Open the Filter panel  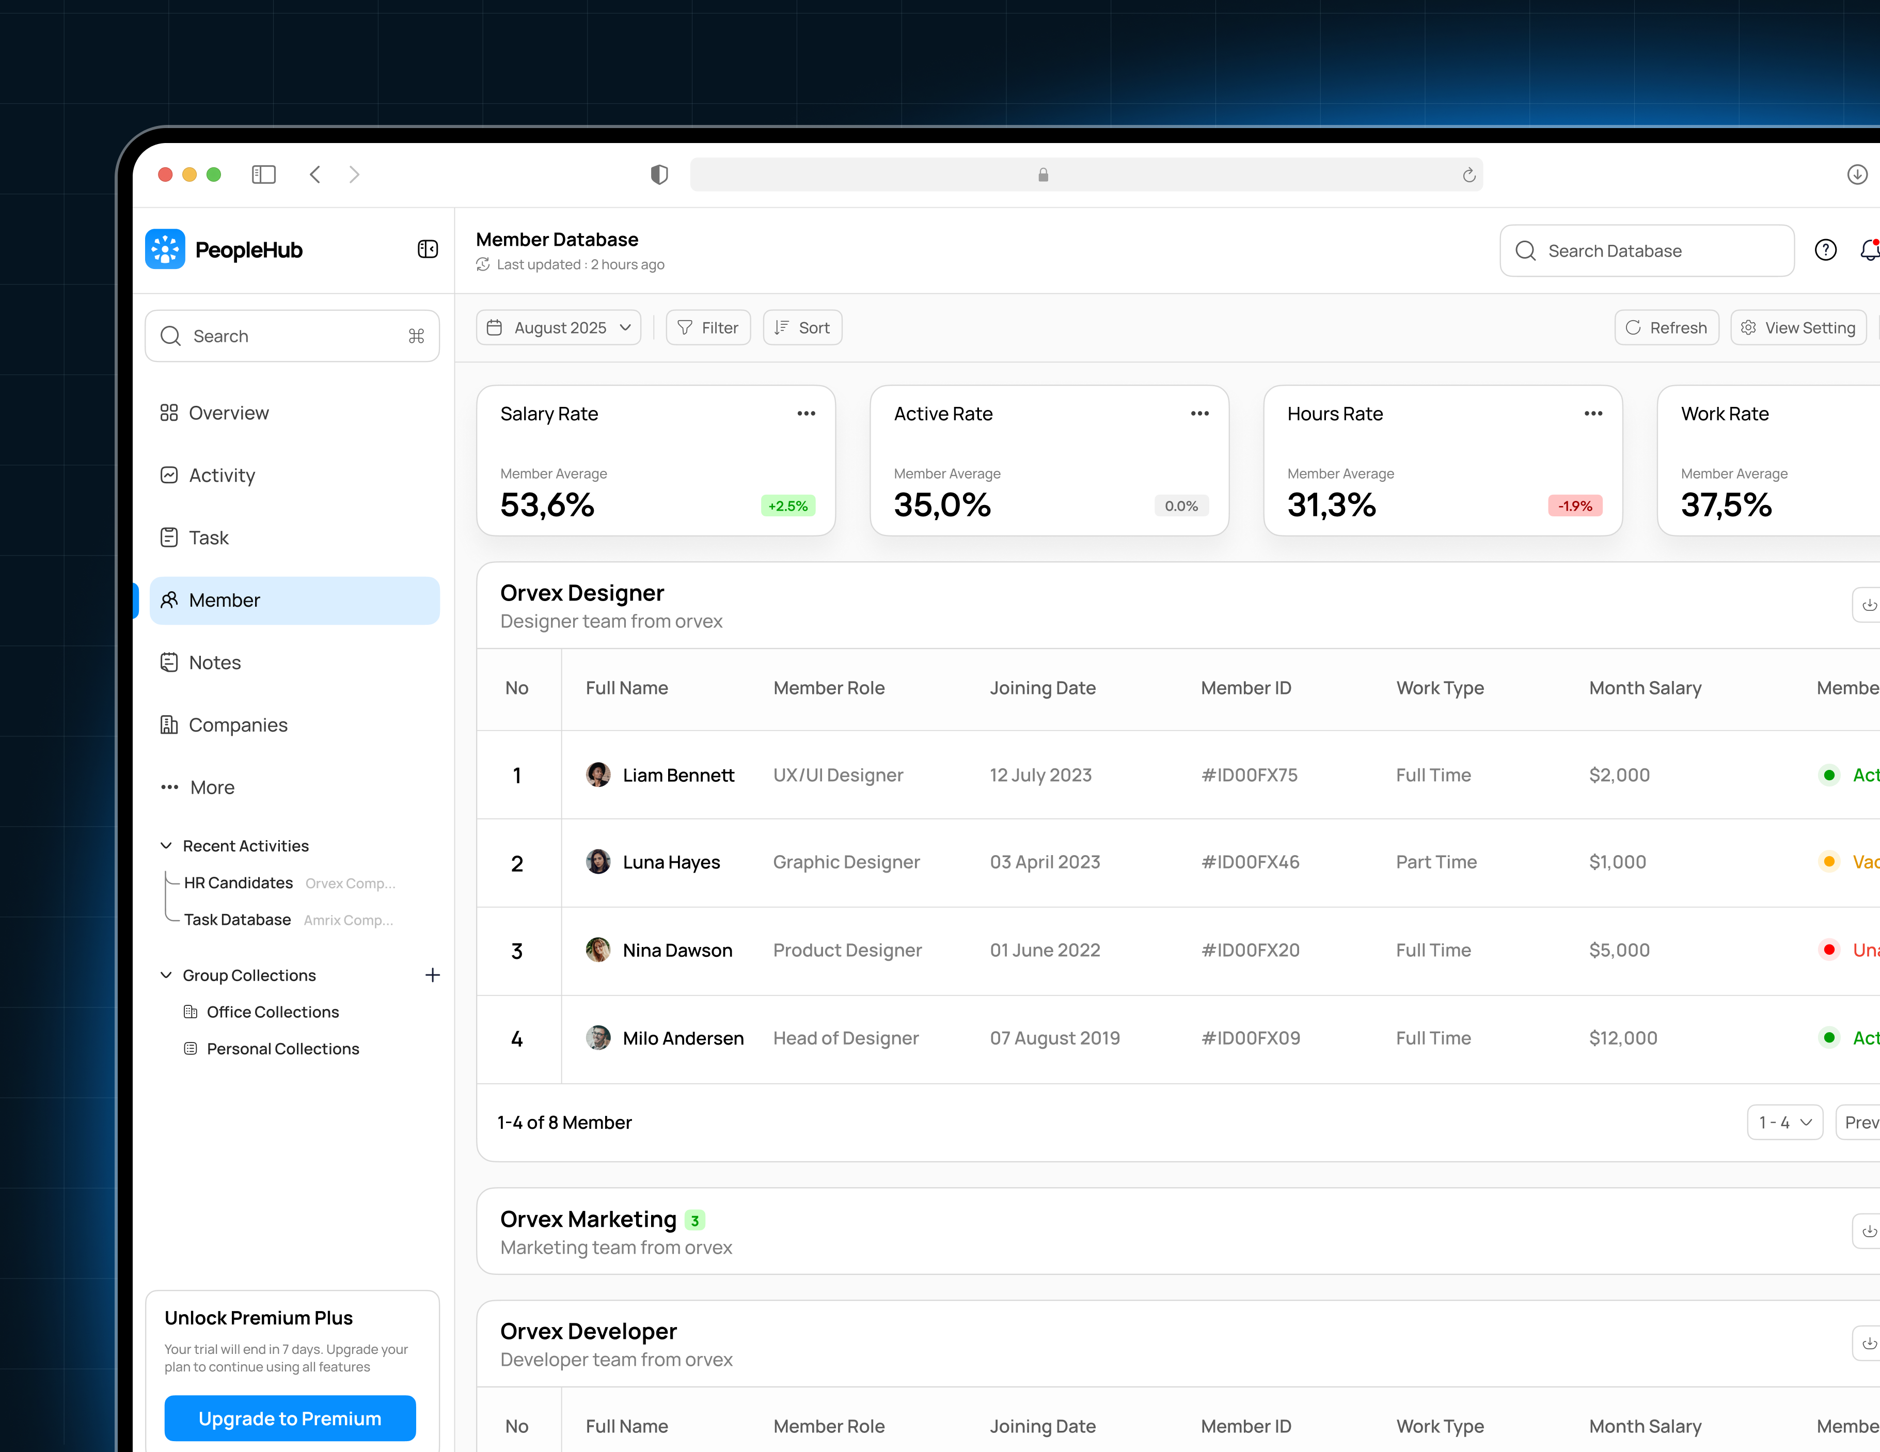[707, 327]
